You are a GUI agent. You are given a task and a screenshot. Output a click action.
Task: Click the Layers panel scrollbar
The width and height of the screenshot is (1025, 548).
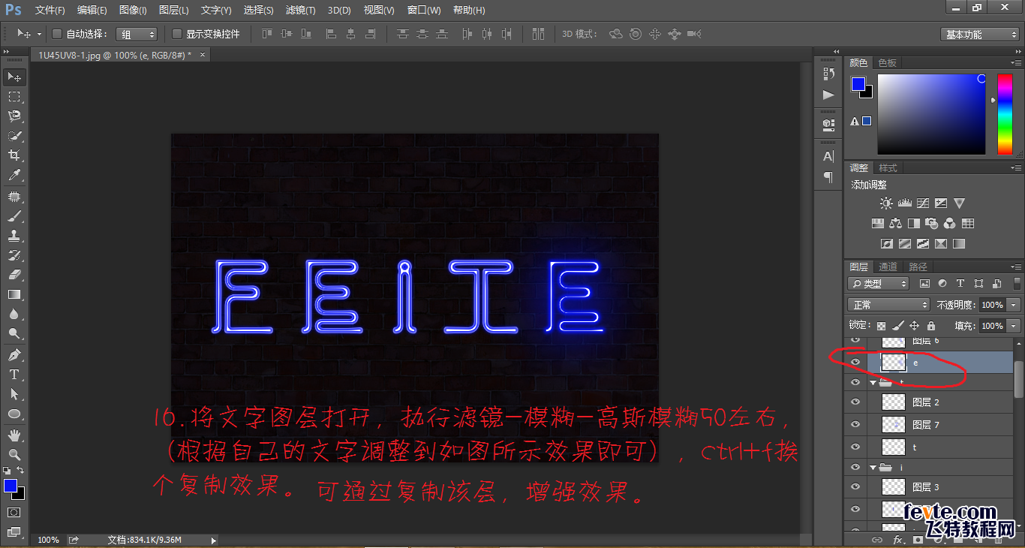tap(1019, 379)
